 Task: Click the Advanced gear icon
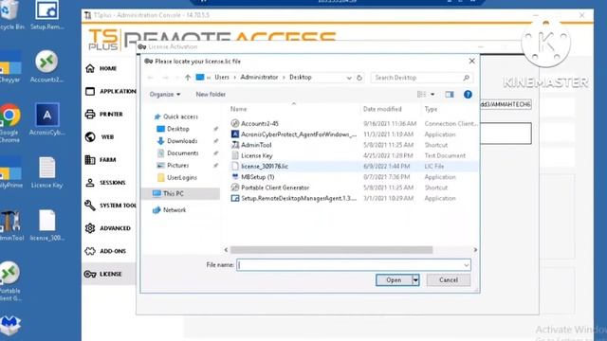pos(90,228)
